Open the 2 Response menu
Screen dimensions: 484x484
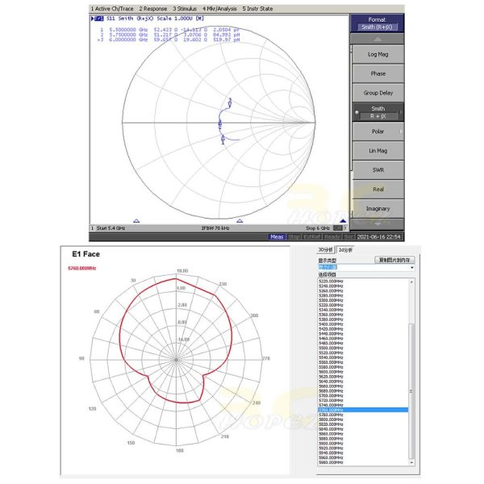click(x=152, y=9)
